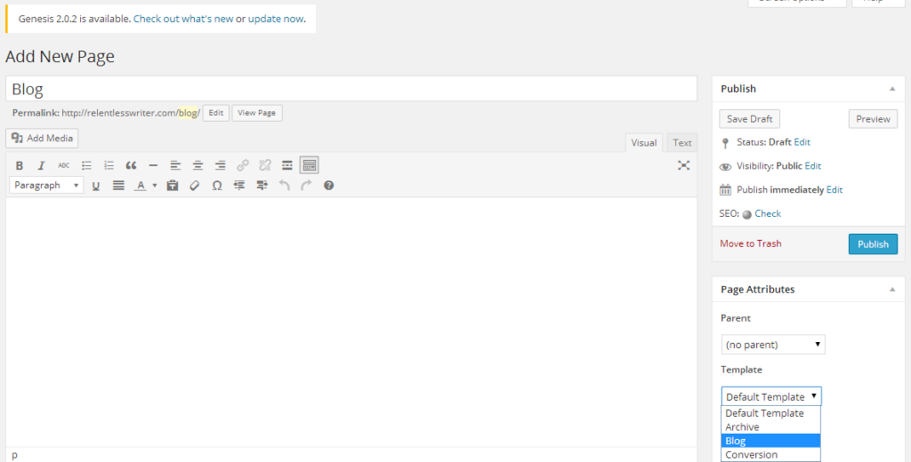Toggle bold formatting in the editor toolbar
Image resolution: width=911 pixels, height=462 pixels.
(19, 165)
